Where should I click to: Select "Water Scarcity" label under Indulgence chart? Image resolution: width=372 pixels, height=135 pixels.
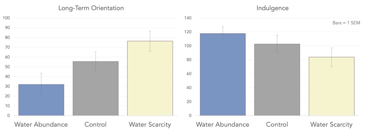331,125
